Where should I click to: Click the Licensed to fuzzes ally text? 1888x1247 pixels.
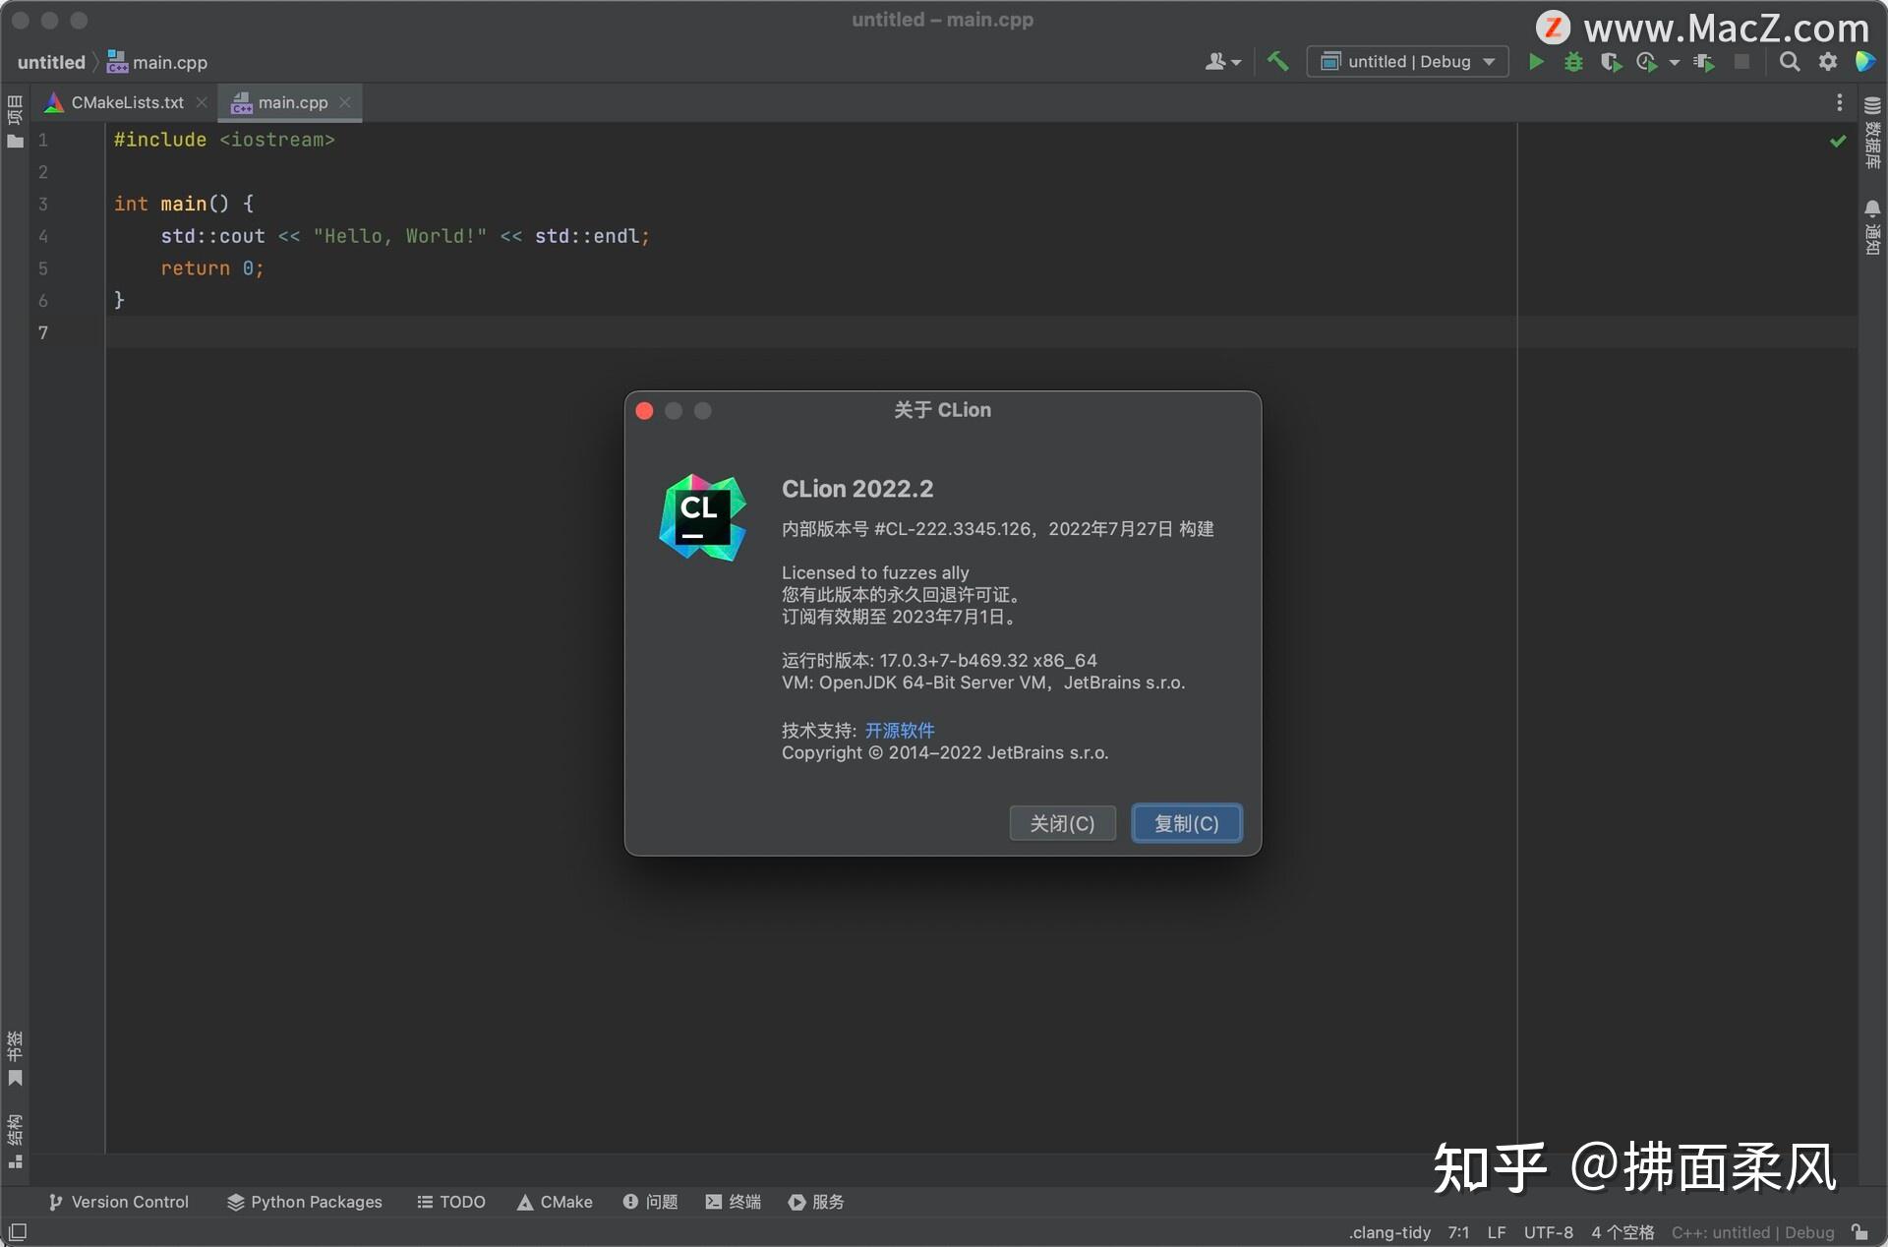coord(875,572)
